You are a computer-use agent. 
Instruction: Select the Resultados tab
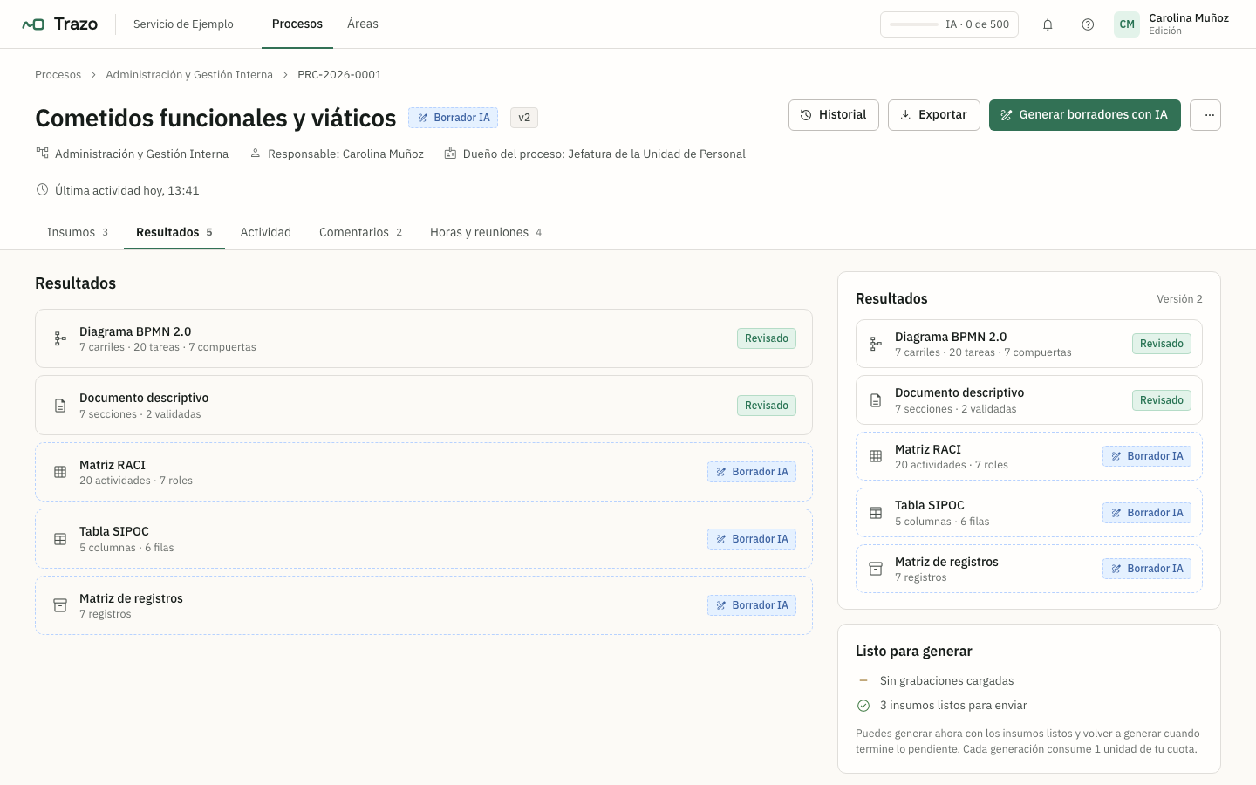point(174,232)
